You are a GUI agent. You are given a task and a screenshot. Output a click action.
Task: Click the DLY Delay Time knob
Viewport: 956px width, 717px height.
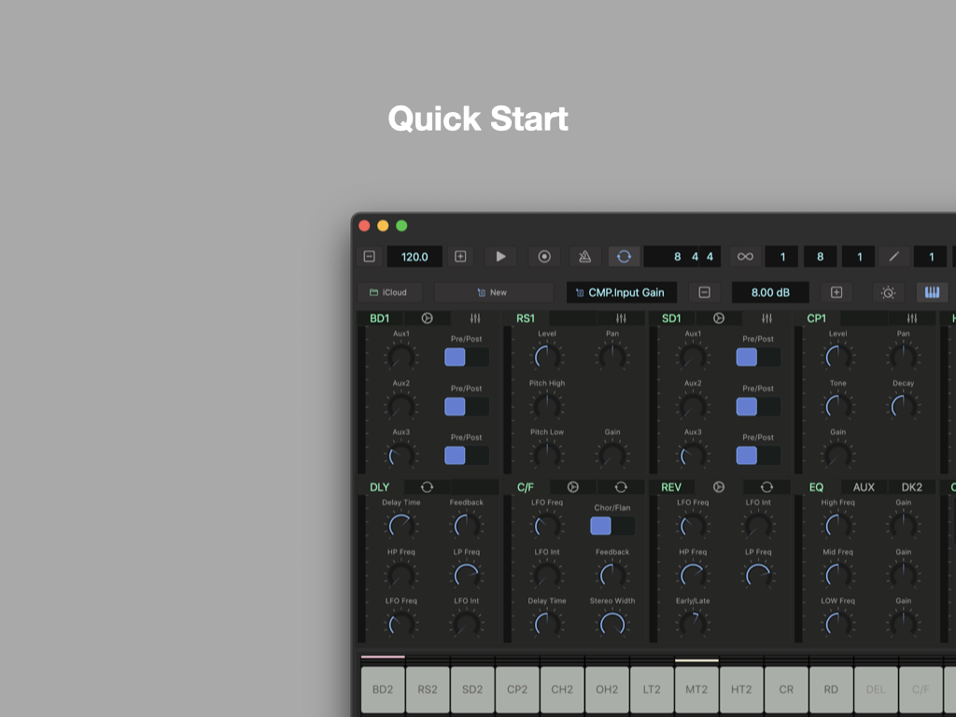(401, 527)
